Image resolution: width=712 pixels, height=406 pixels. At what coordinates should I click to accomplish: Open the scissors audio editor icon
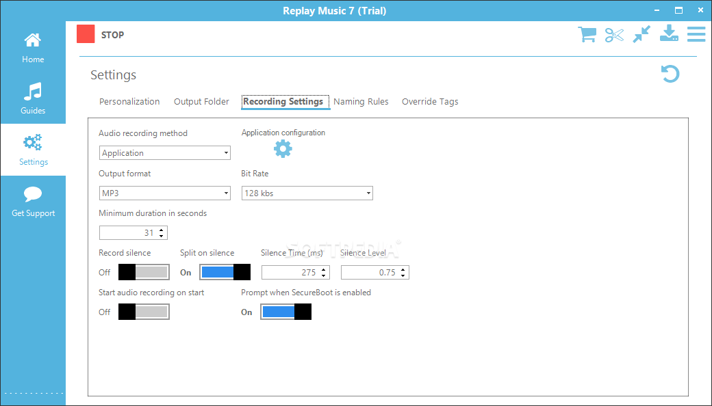pos(614,35)
